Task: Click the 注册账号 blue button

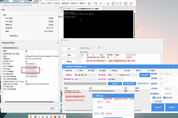Action: coord(172,107)
